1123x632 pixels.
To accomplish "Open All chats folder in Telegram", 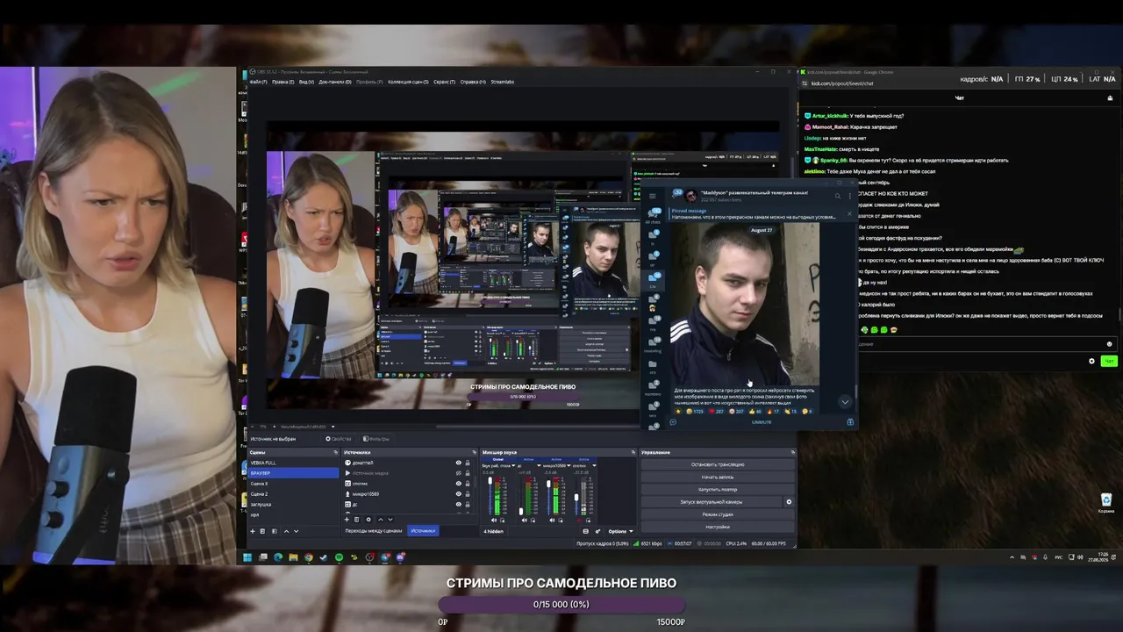I will point(653,216).
